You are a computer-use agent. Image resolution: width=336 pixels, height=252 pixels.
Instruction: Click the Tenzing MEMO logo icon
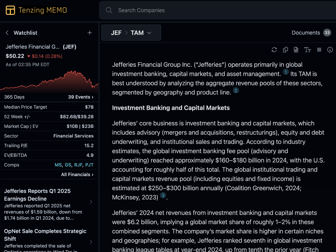coord(10,10)
